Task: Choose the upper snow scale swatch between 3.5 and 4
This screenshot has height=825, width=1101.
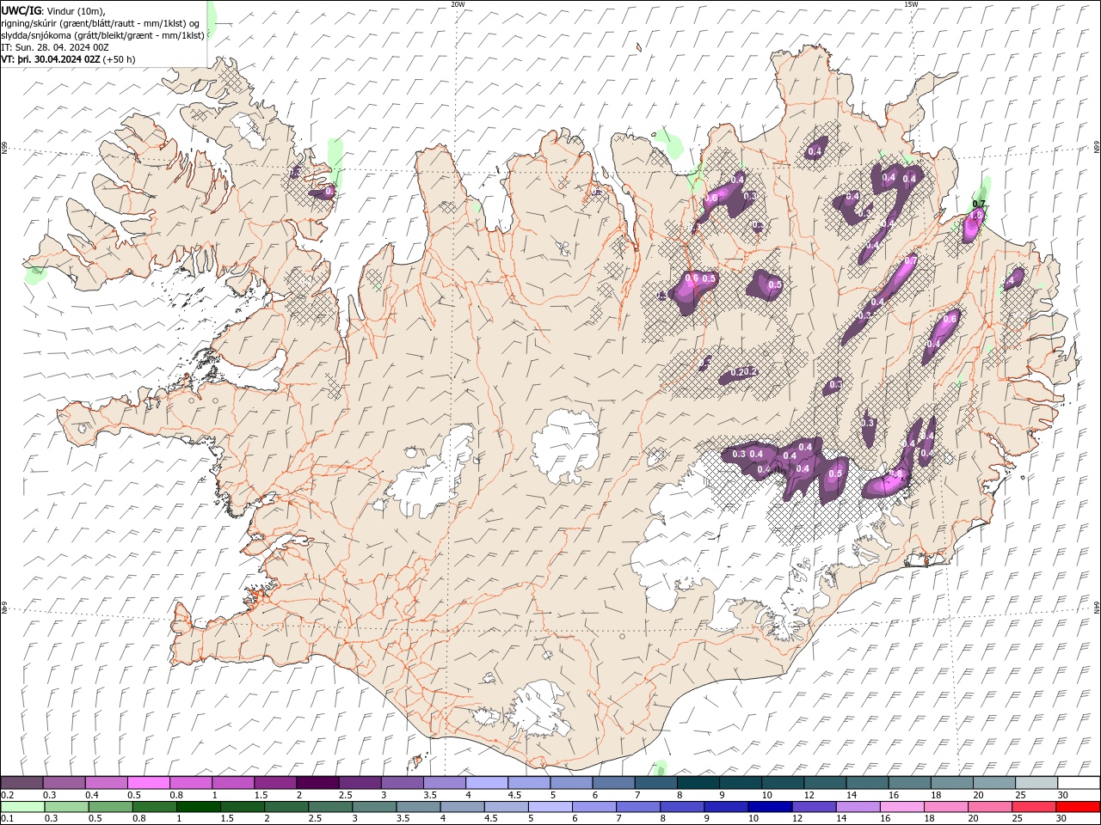Action: click(x=445, y=783)
